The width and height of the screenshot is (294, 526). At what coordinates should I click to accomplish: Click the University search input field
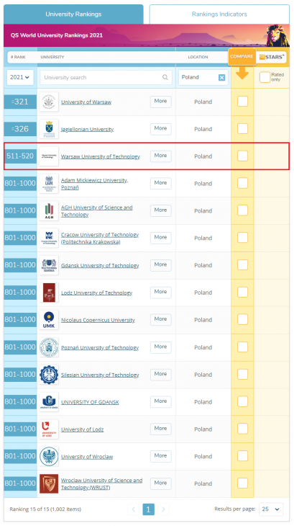(x=106, y=78)
